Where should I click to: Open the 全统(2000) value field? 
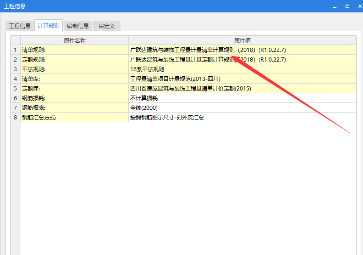(x=242, y=108)
